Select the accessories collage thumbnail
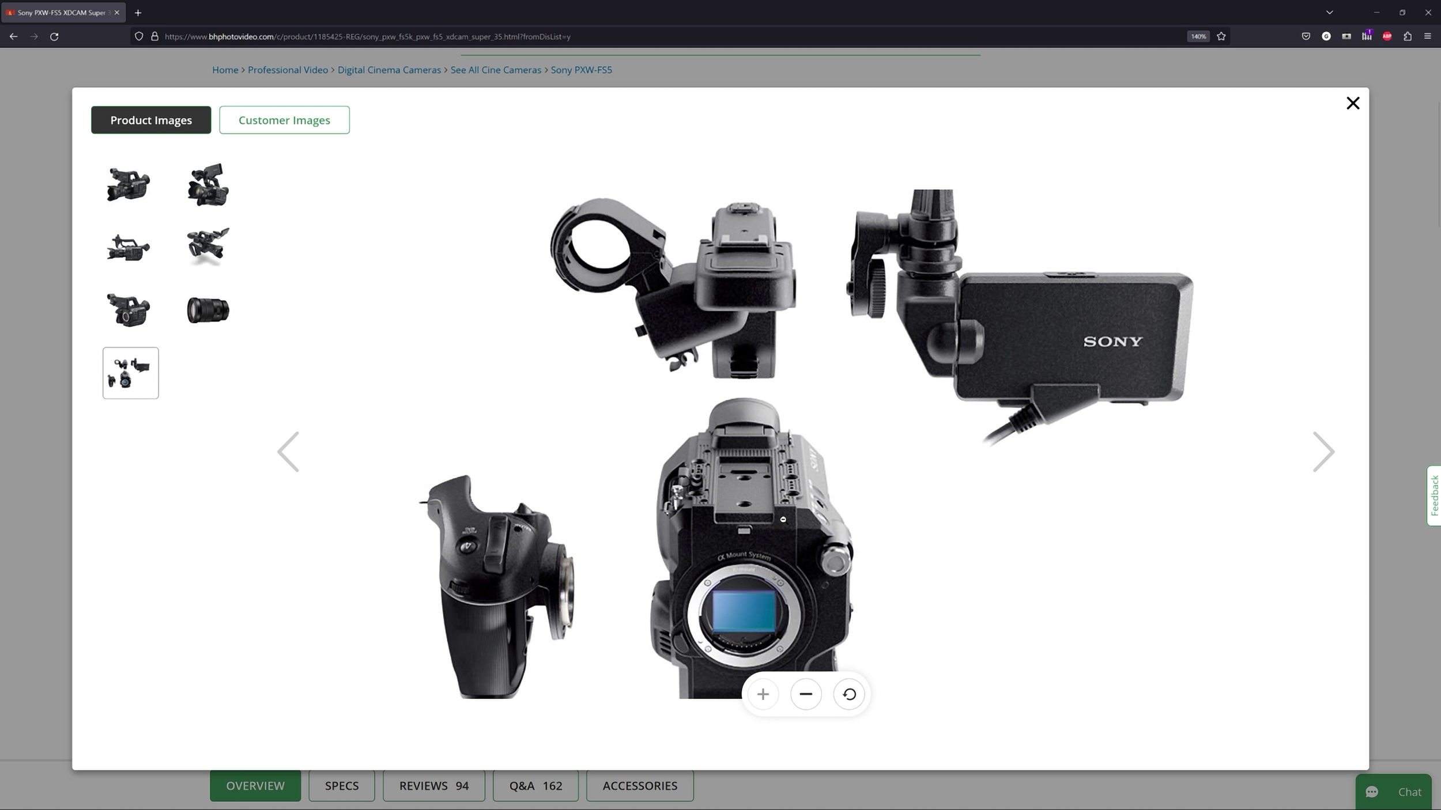This screenshot has height=810, width=1441. (131, 373)
